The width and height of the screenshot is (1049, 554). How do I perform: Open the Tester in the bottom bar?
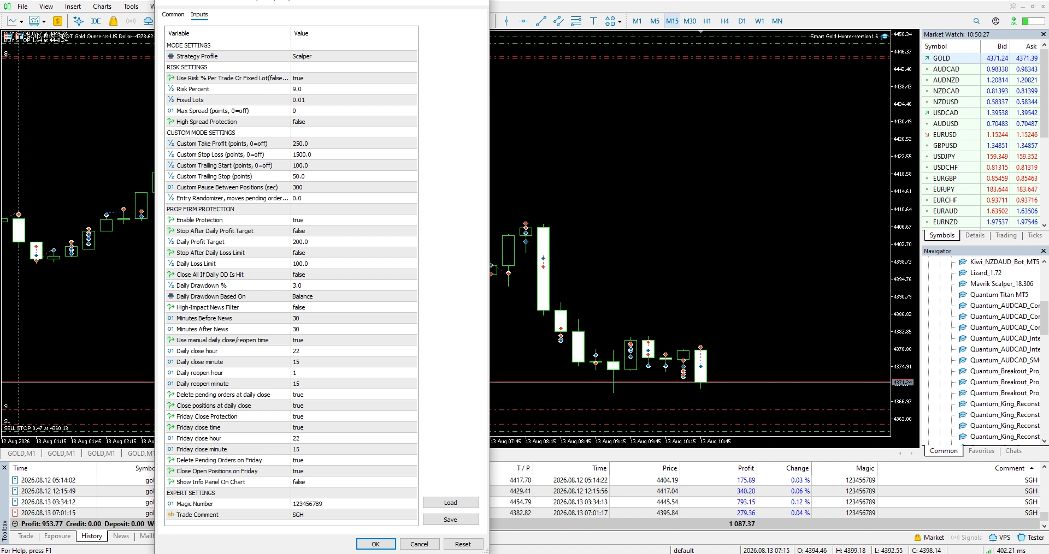[x=1031, y=538]
